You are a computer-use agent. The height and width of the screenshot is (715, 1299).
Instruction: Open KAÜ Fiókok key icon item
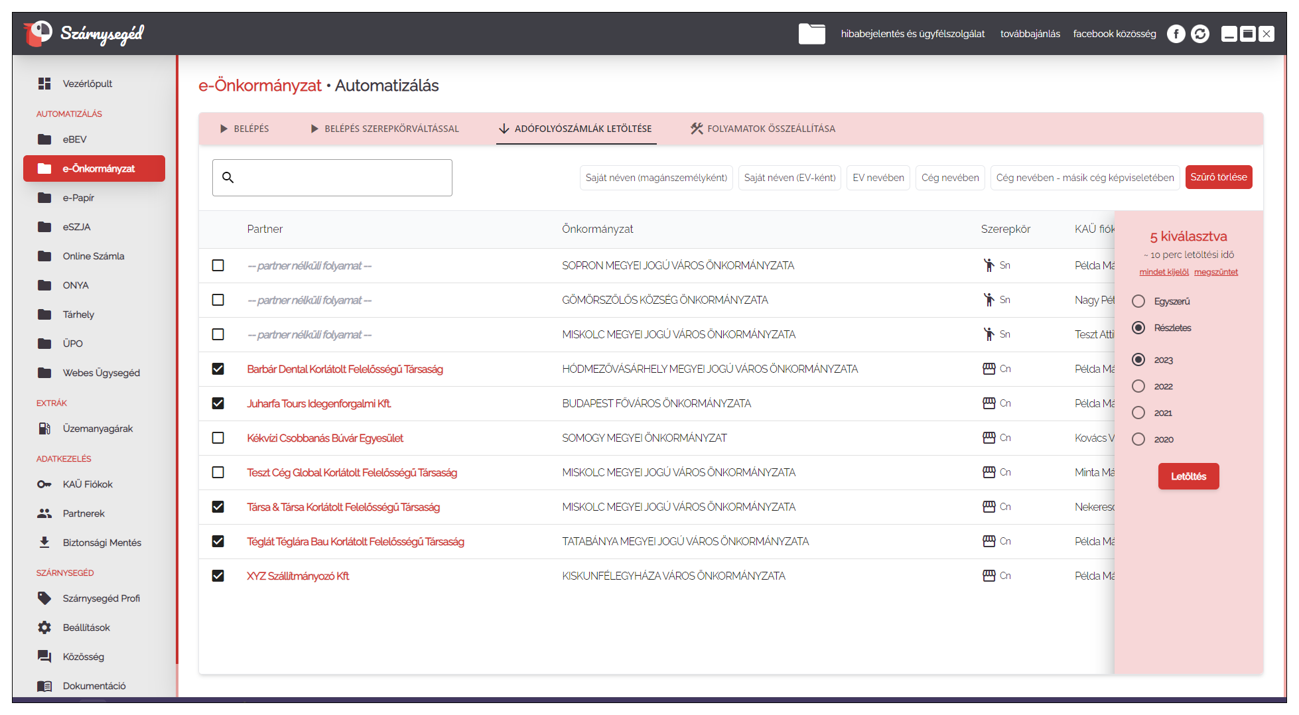pyautogui.click(x=87, y=484)
